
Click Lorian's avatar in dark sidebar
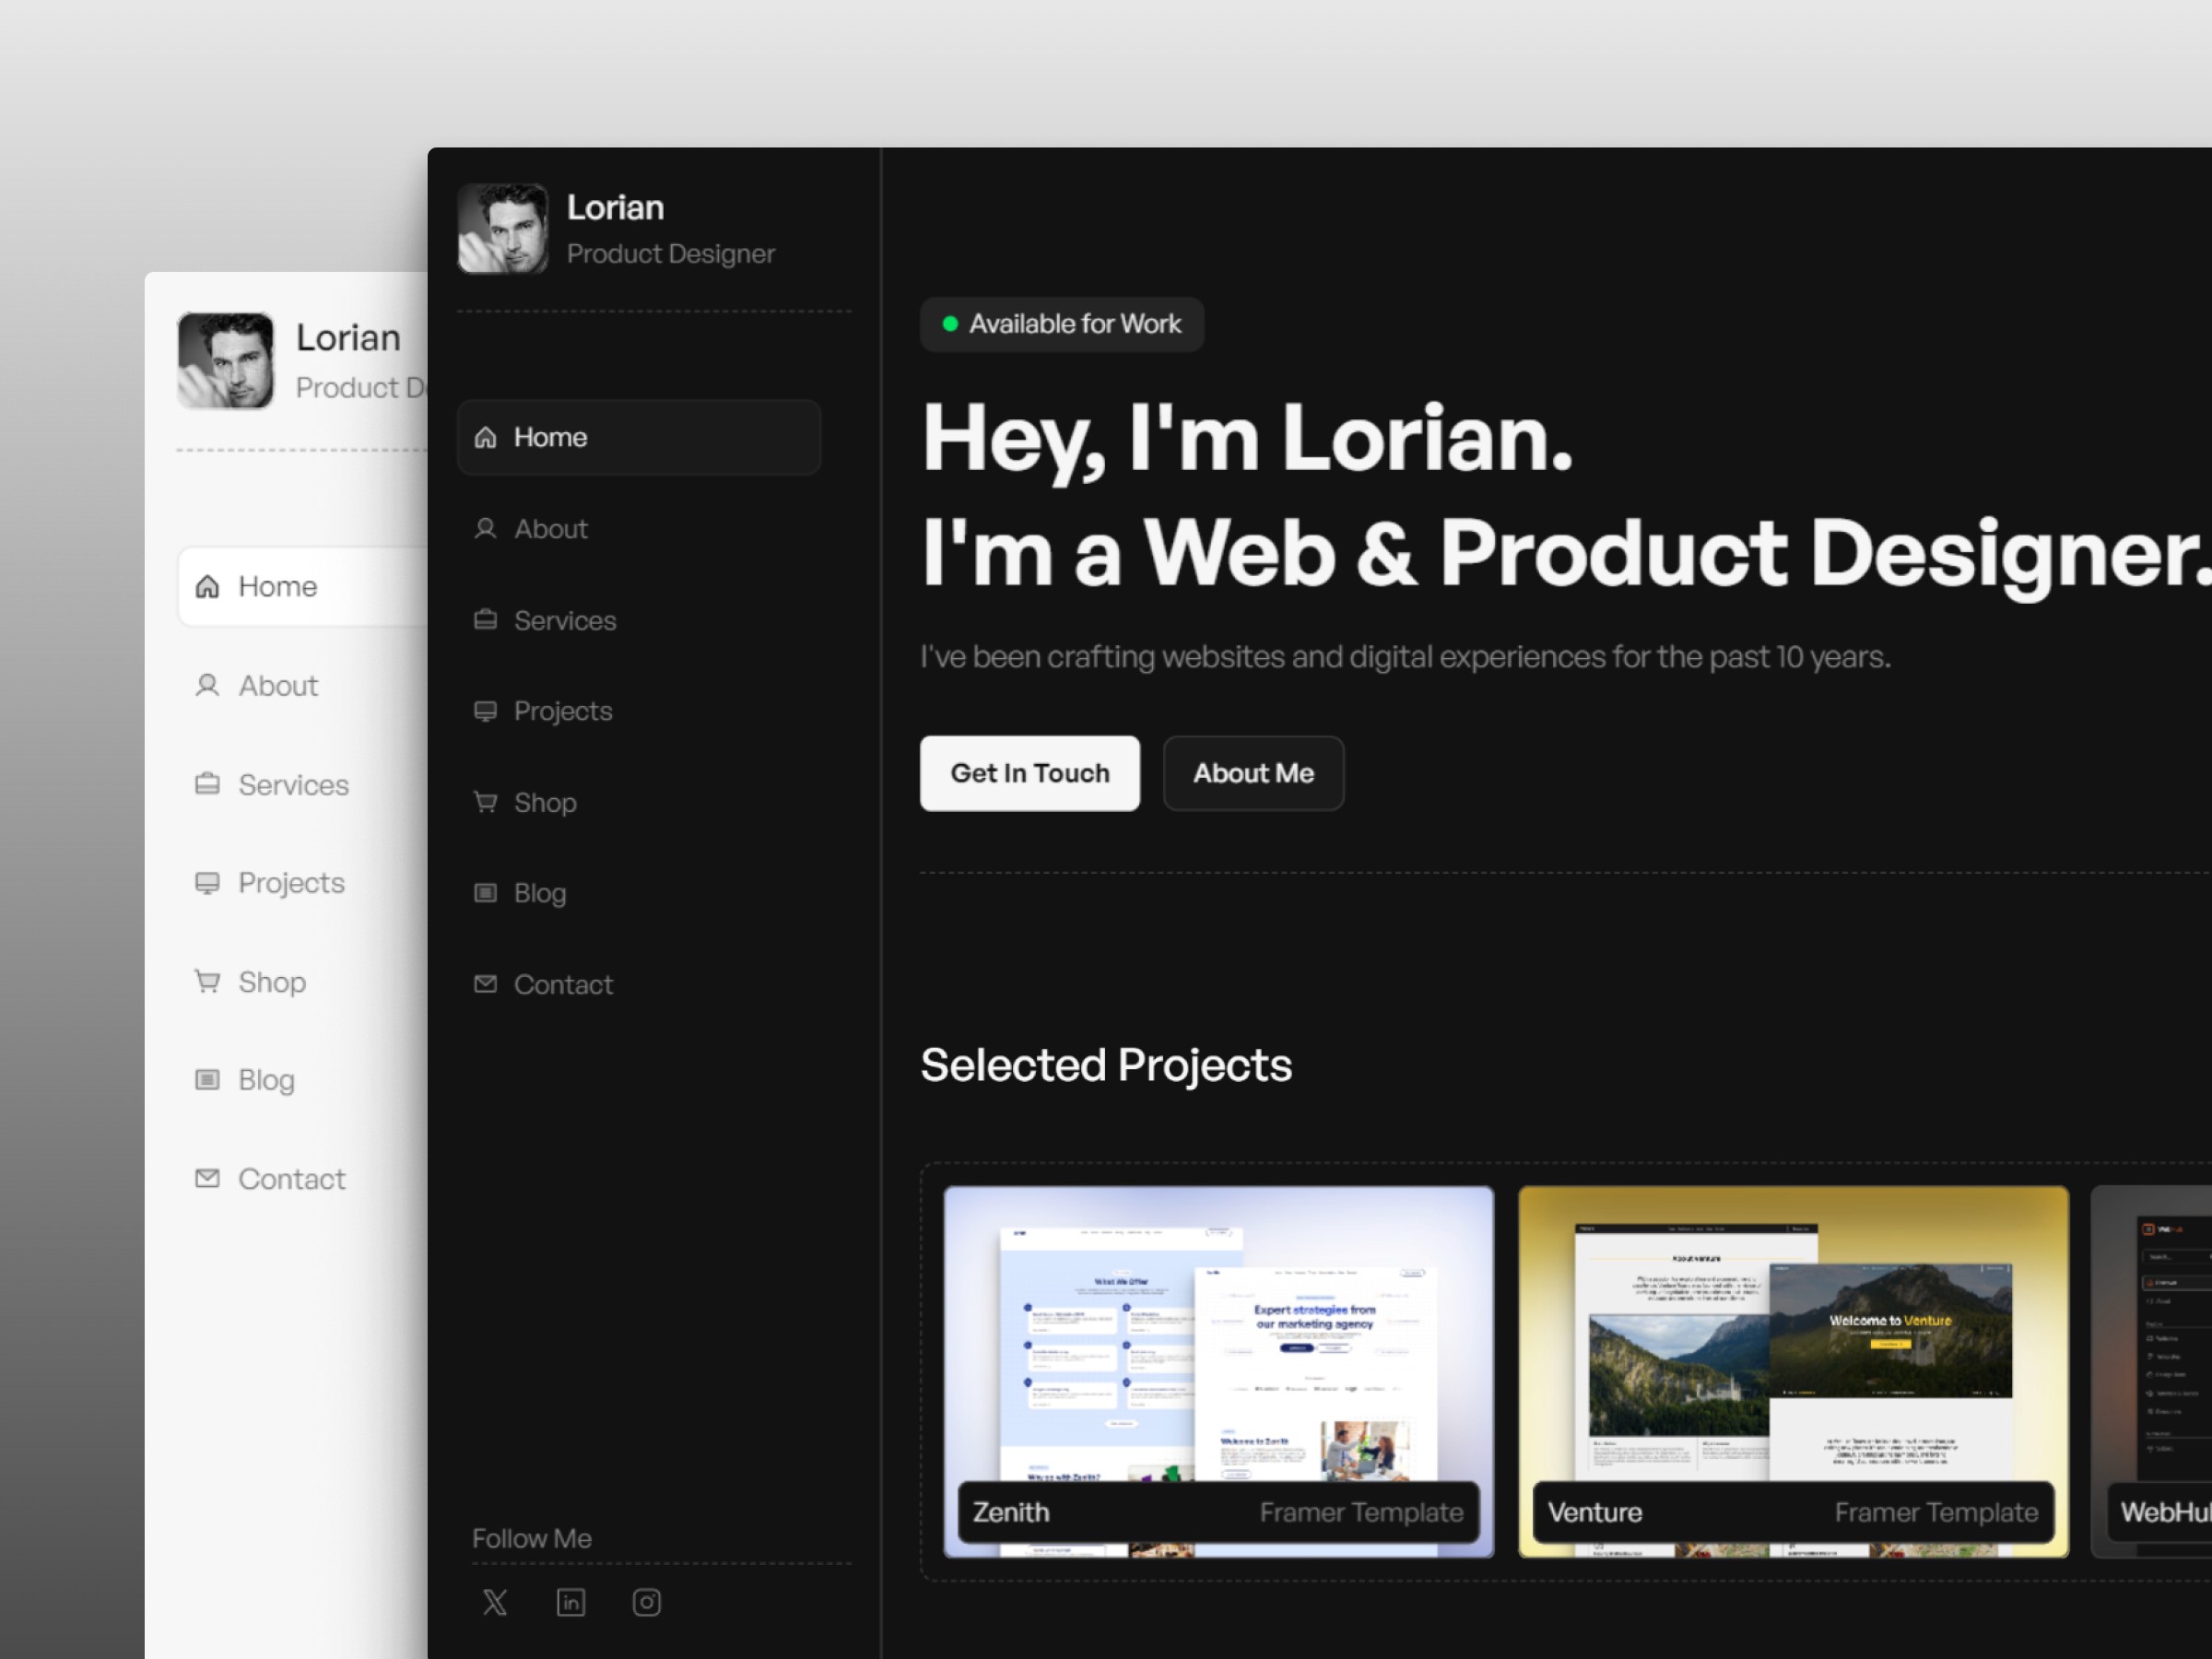(x=503, y=228)
